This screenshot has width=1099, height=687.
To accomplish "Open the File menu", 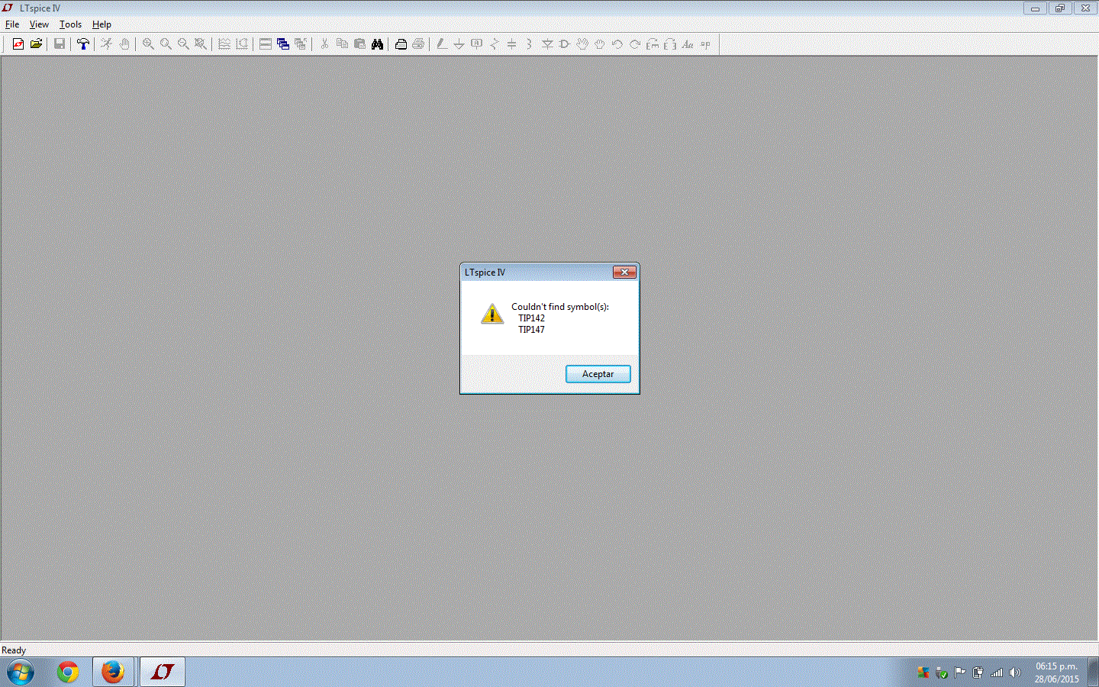I will (12, 24).
